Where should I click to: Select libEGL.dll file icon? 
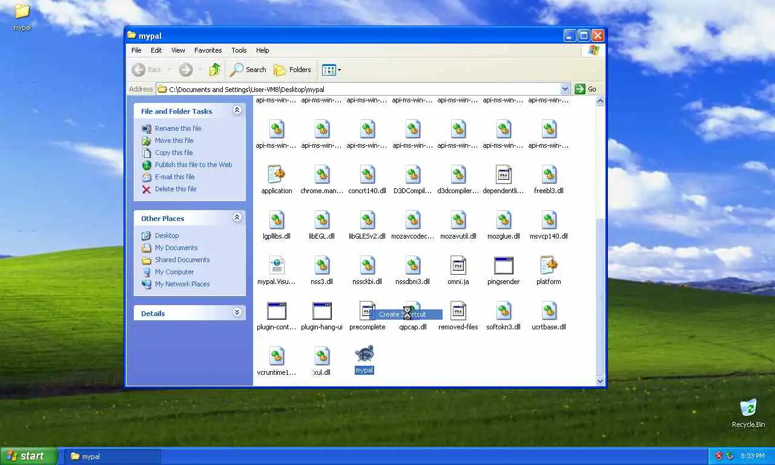[322, 220]
